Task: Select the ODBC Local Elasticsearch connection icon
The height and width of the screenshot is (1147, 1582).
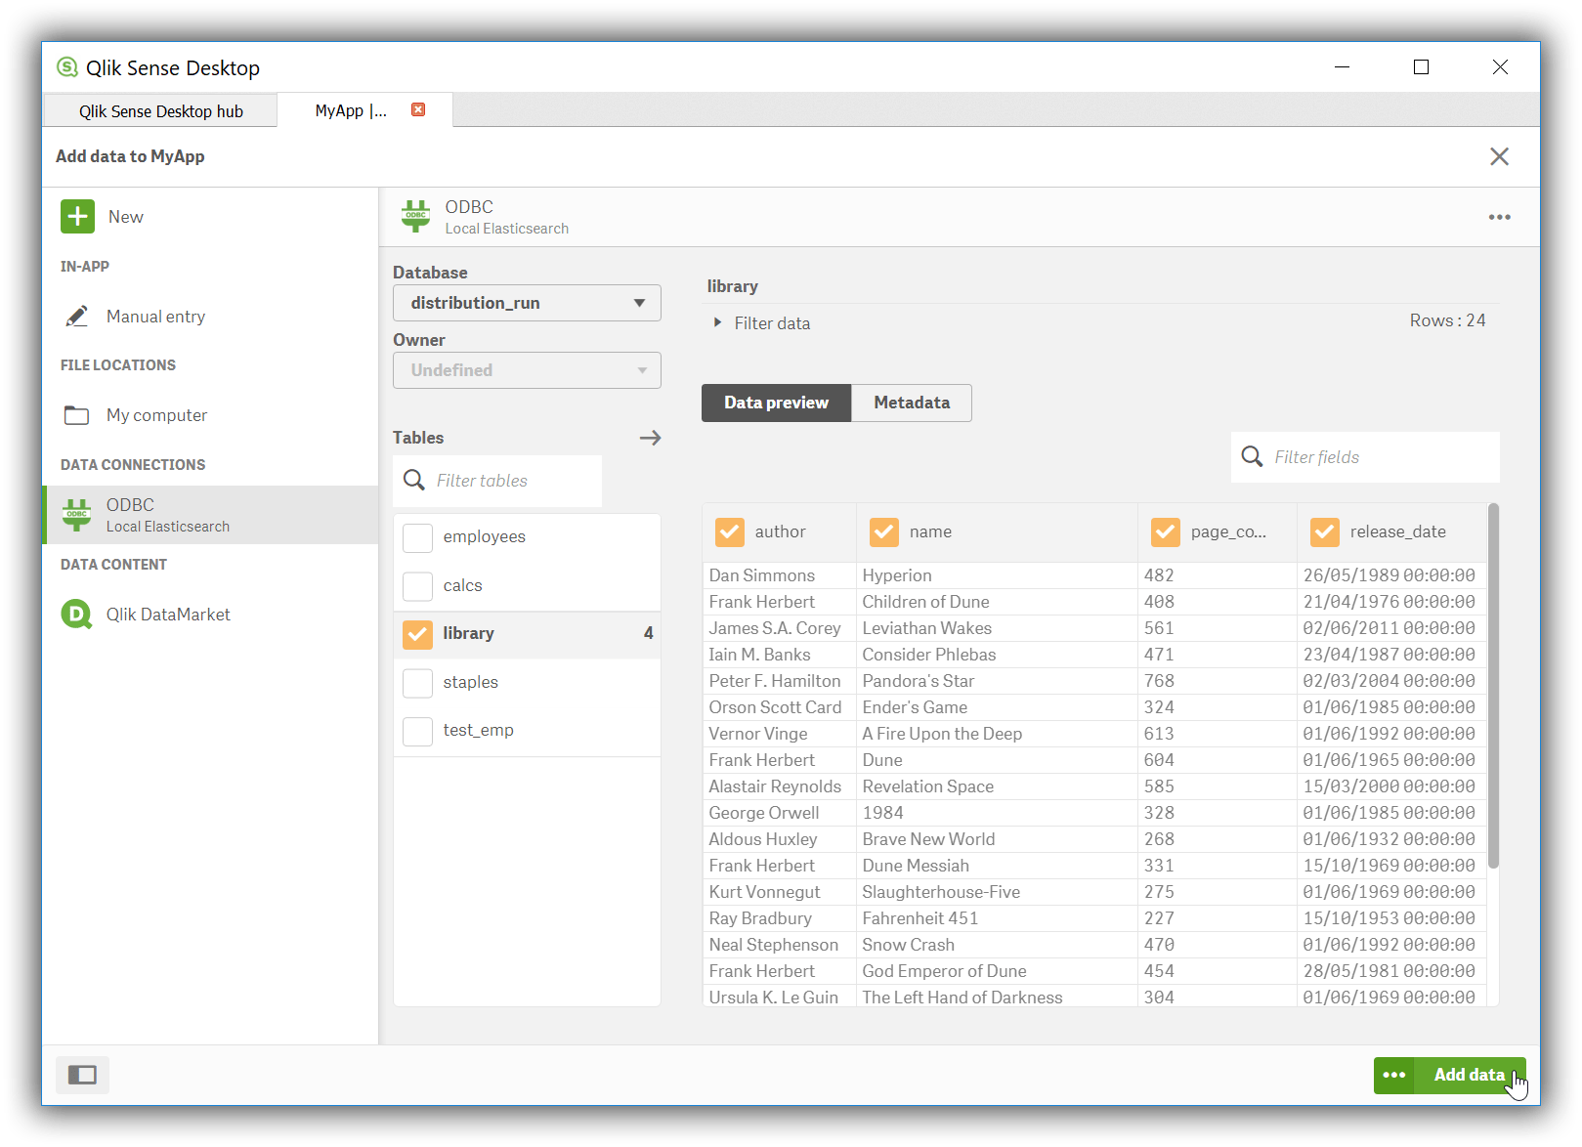Action: click(x=77, y=515)
